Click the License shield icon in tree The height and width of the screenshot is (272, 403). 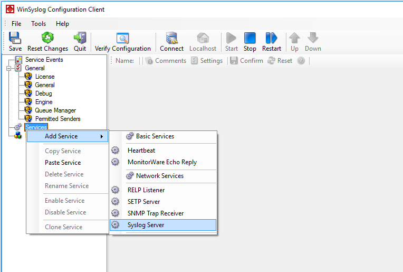click(x=28, y=77)
